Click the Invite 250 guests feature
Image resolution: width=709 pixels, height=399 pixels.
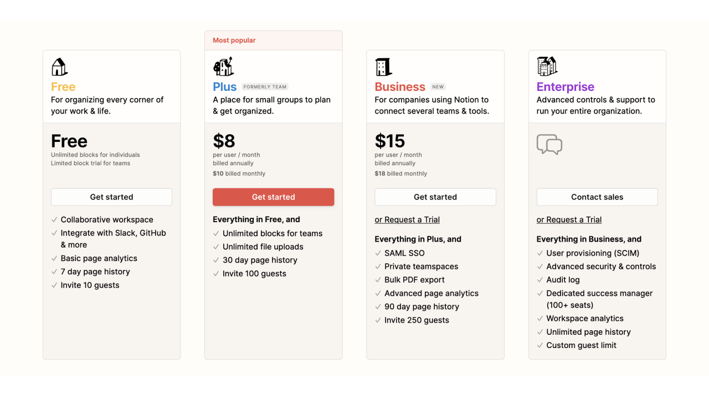click(x=417, y=320)
